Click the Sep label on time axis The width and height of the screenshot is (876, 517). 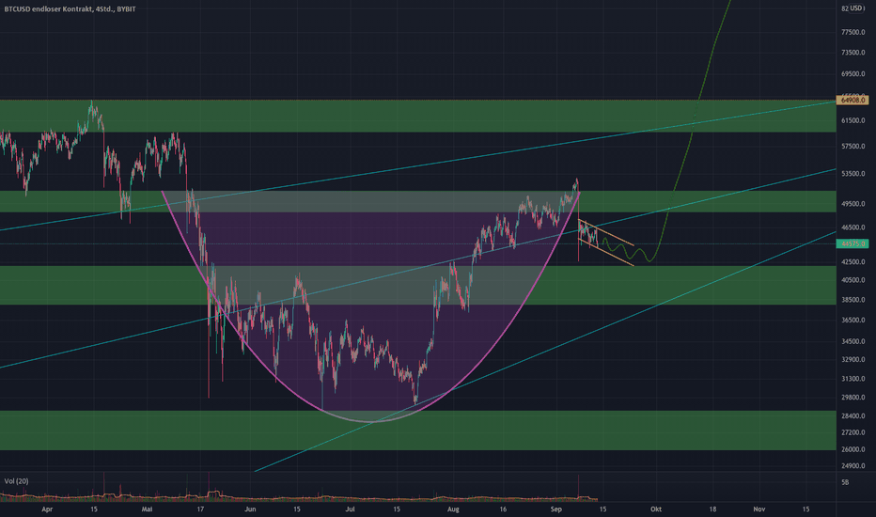555,509
